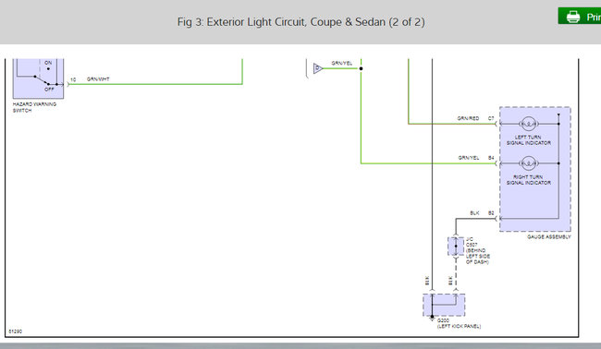Click the splice dot on GRN/YEL wire

[361, 68]
